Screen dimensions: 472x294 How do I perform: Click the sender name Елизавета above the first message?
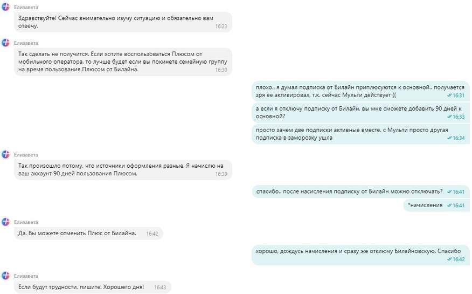coord(26,7)
